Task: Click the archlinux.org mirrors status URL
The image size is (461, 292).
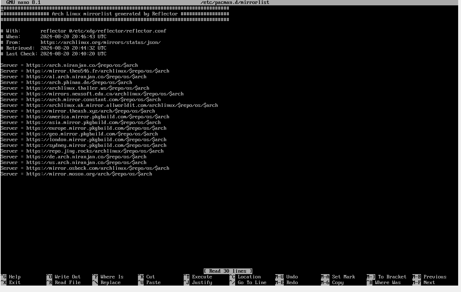Action: point(100,42)
